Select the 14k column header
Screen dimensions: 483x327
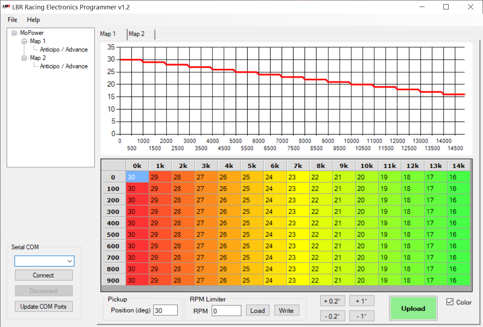click(459, 166)
